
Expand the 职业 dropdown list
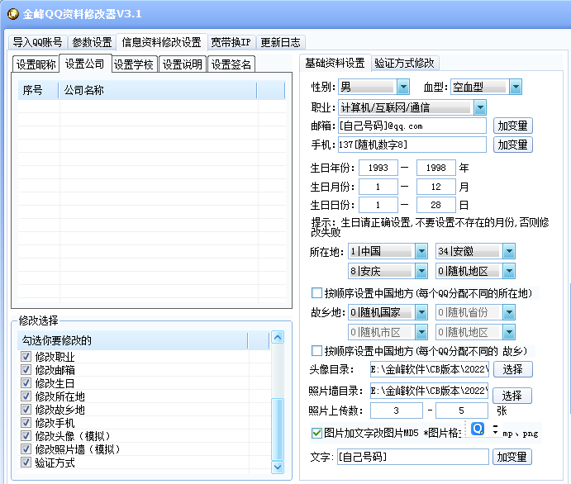480,107
